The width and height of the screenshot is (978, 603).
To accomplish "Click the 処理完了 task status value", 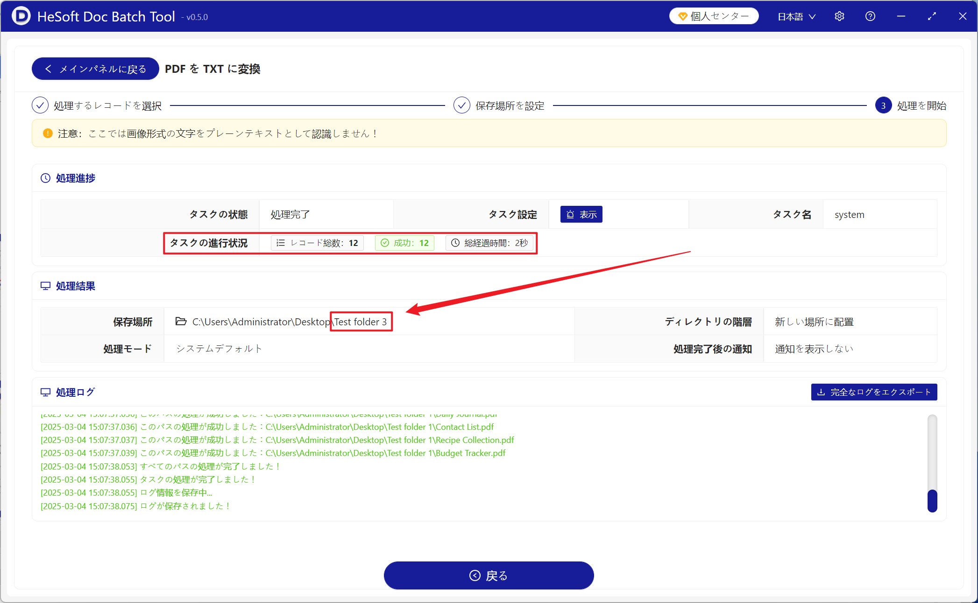I will click(290, 215).
